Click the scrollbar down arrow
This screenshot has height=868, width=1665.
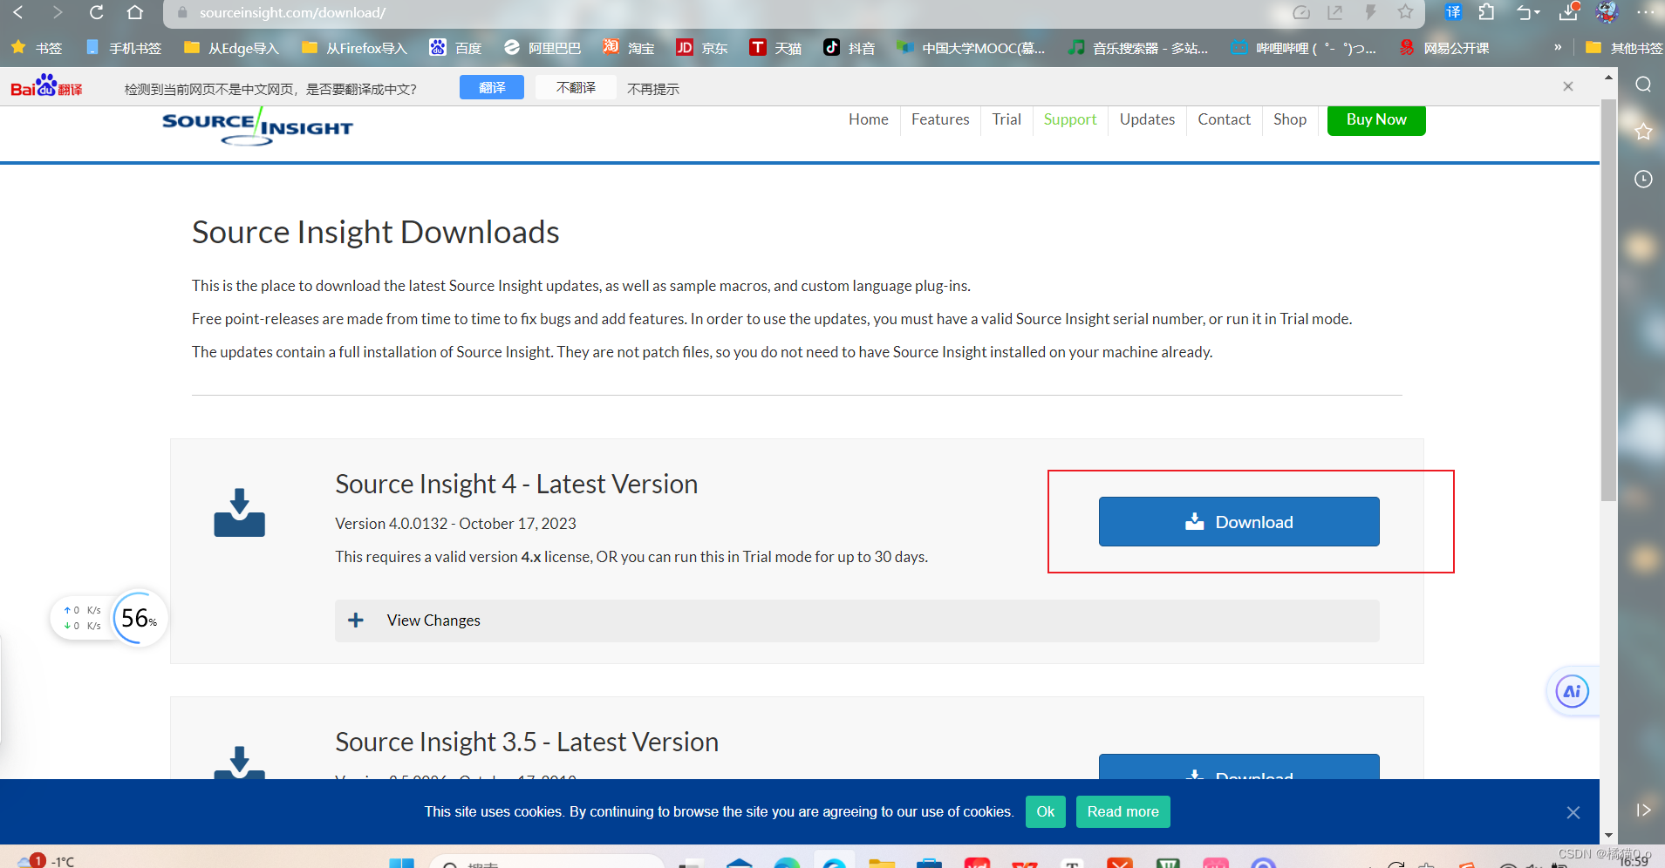pos(1608,835)
